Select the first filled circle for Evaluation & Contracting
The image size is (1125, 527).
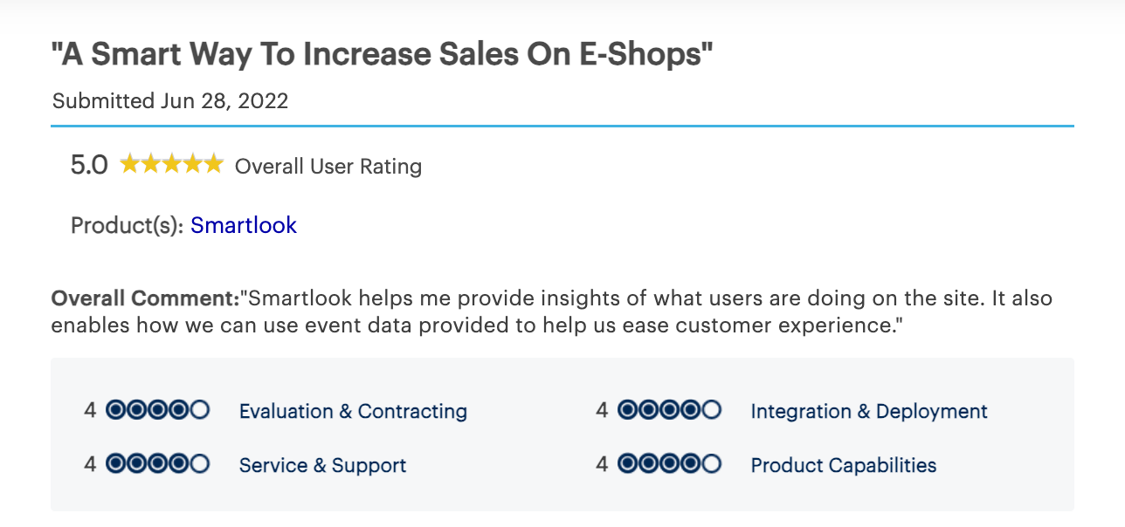click(116, 410)
